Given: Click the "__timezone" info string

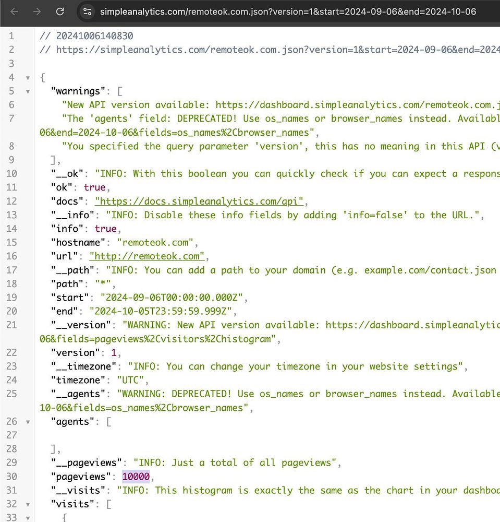Looking at the screenshot, I should click(x=296, y=366).
